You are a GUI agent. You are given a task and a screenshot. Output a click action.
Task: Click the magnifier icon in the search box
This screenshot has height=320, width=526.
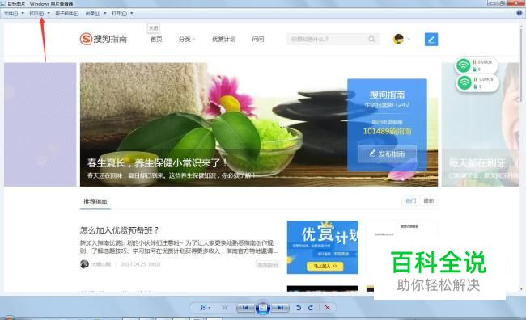(x=371, y=40)
